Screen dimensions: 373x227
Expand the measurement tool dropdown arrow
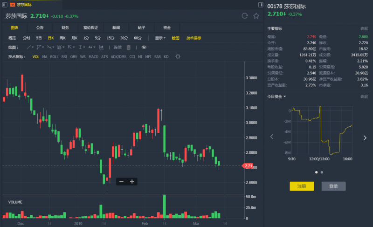point(84,47)
